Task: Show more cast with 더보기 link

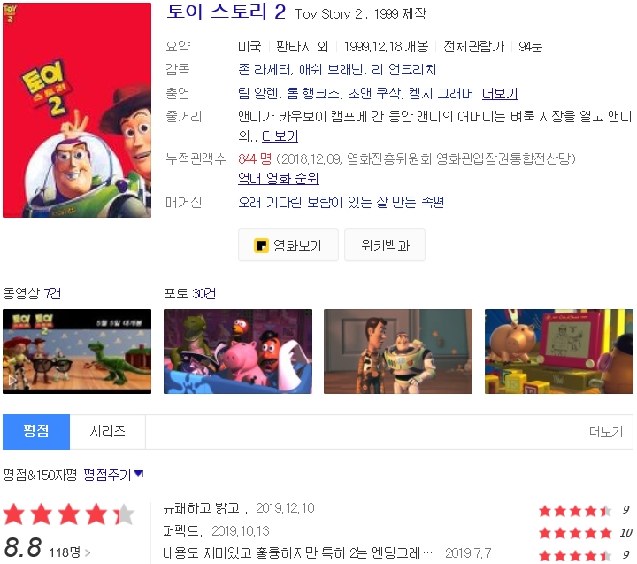Action: click(500, 94)
